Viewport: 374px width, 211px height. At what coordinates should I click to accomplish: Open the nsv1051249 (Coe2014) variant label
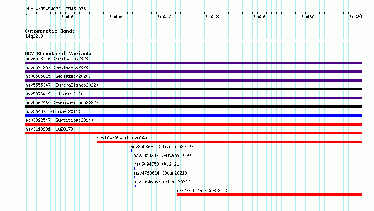[x=202, y=190]
